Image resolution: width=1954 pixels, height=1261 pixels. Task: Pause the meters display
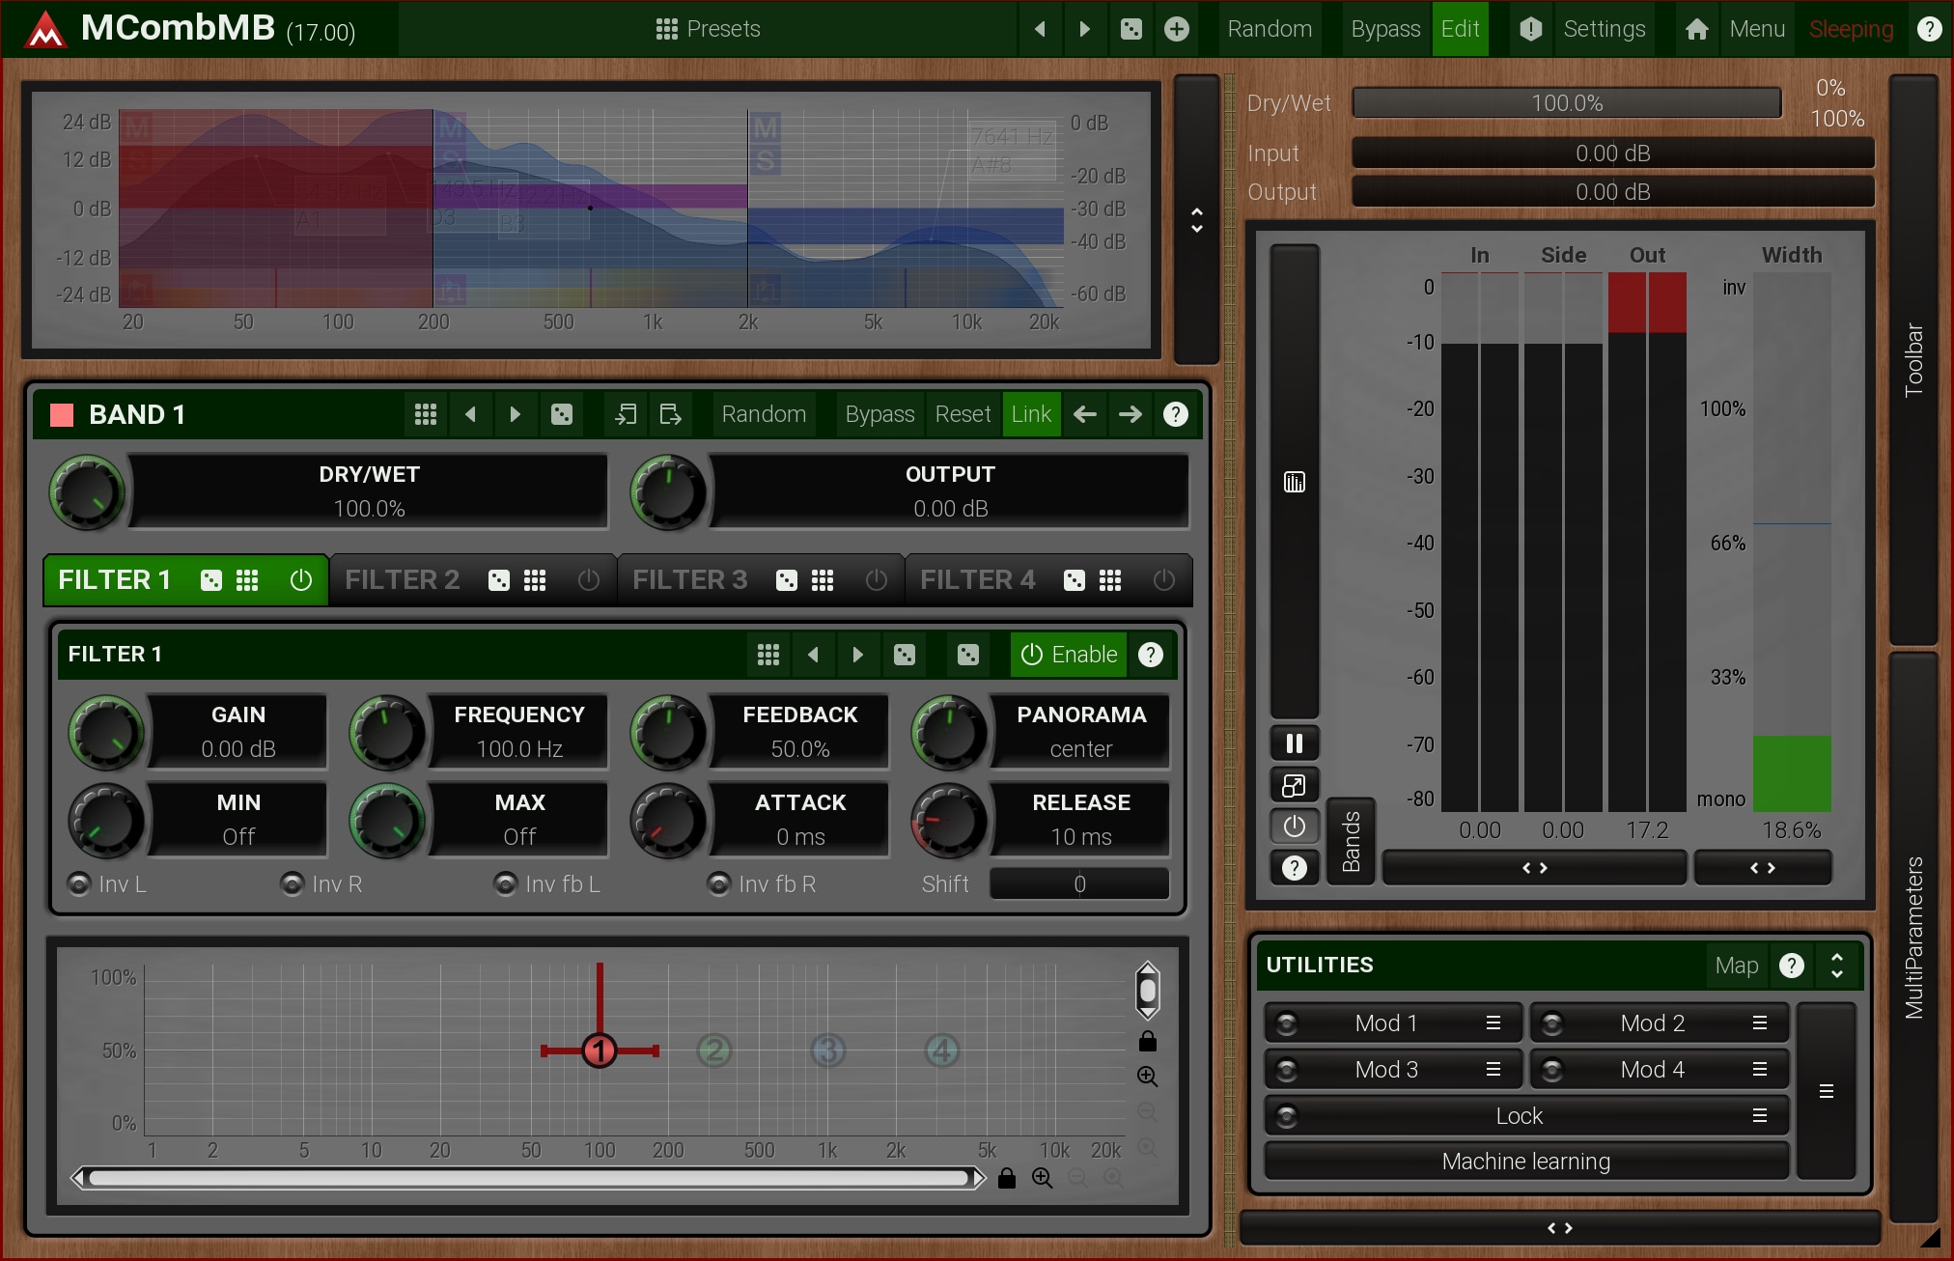coord(1294,743)
